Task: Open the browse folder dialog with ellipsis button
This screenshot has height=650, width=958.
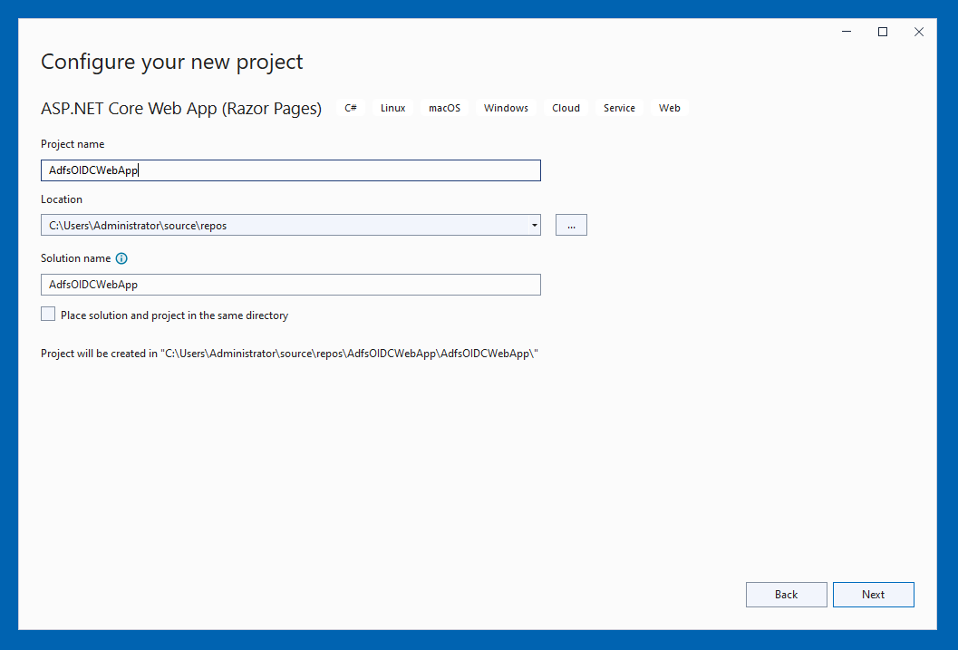Action: [571, 224]
